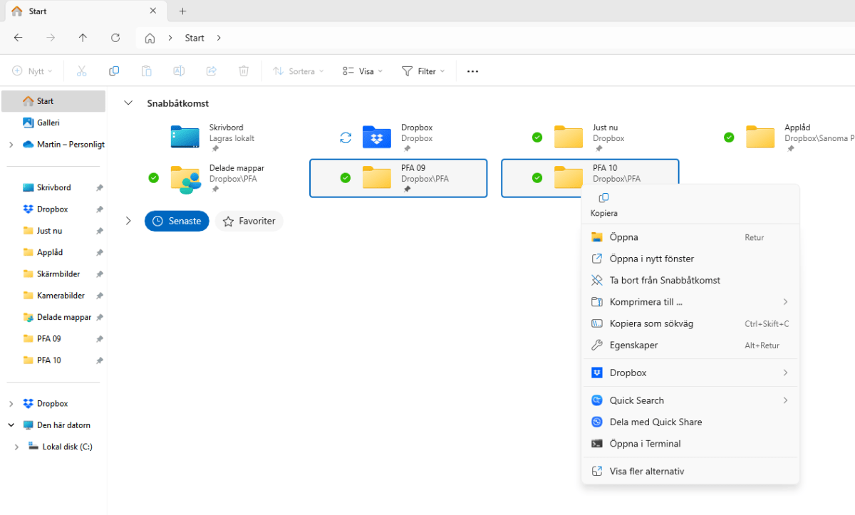The width and height of the screenshot is (855, 515).
Task: Select the Favoriter filter pill
Action: pos(249,222)
